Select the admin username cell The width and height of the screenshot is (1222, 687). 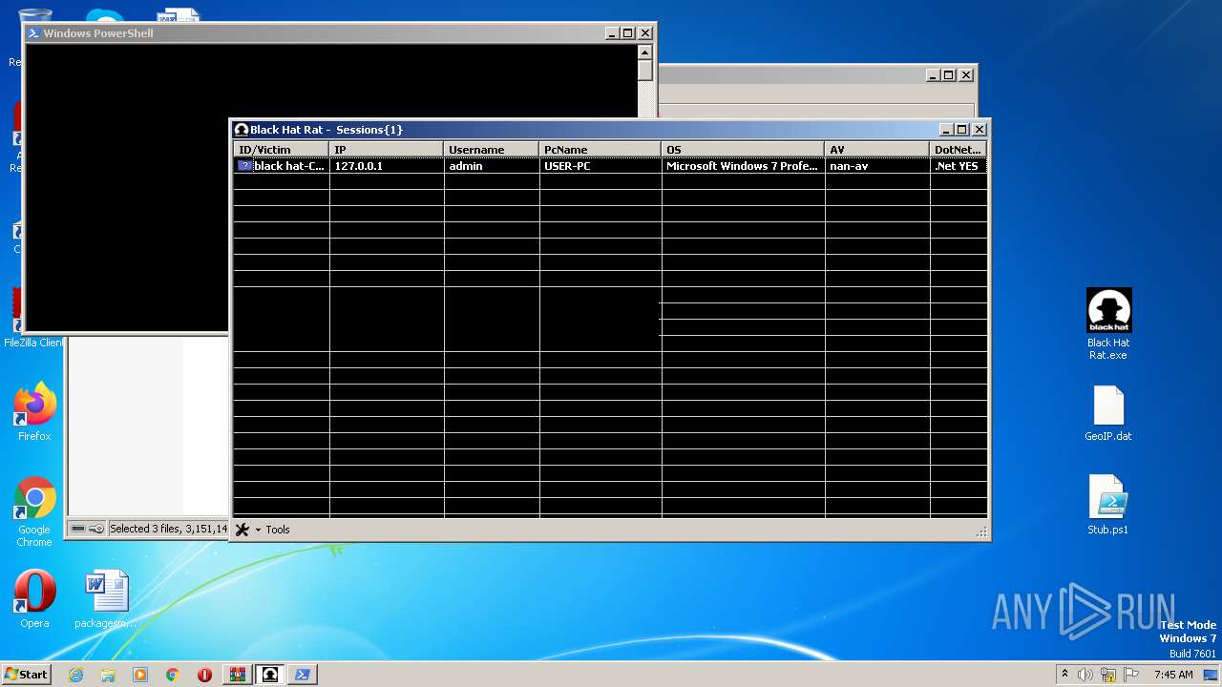492,166
